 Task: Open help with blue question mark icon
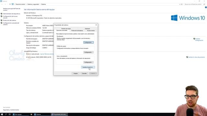coord(206,7)
